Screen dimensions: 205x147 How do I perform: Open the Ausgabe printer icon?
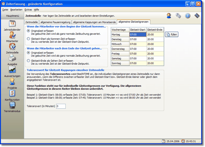coord(12,58)
